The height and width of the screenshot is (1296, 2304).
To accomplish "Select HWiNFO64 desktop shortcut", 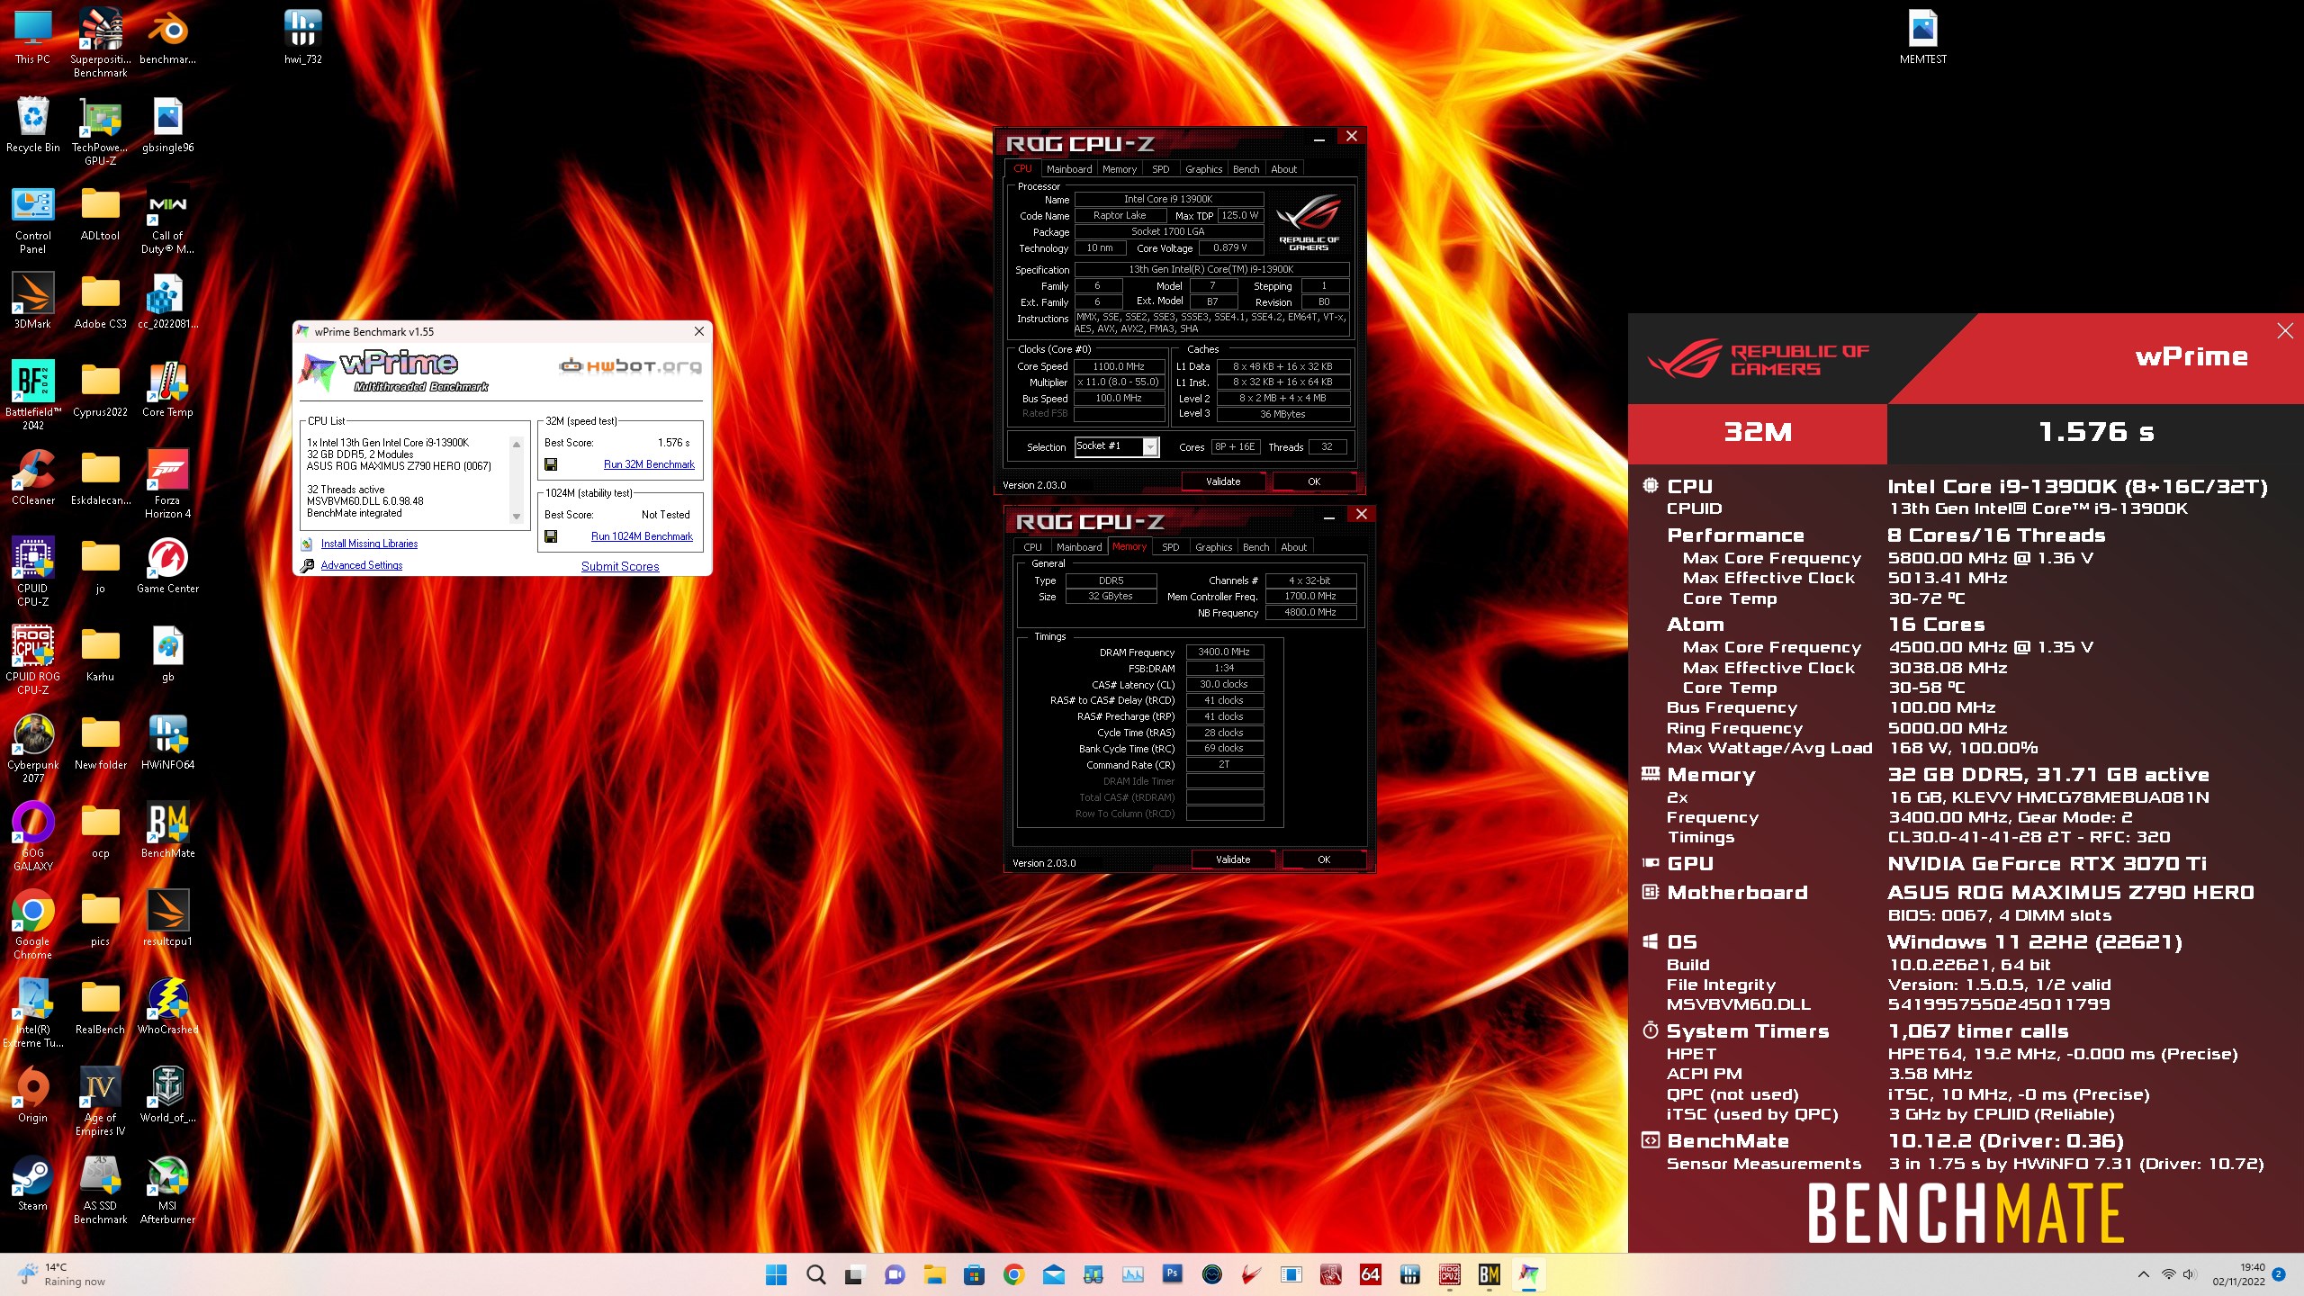I will [x=167, y=742].
